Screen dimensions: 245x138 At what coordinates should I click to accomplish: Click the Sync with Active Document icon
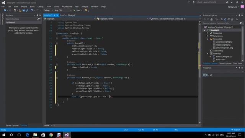click(x=222, y=20)
